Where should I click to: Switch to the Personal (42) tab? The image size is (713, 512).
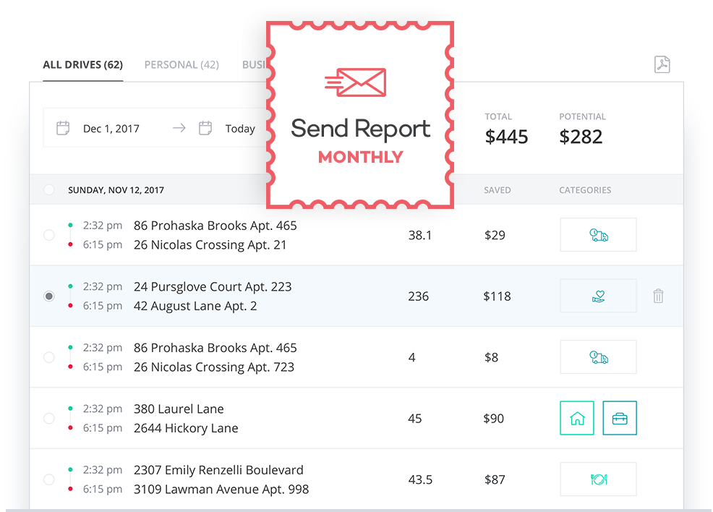click(182, 65)
